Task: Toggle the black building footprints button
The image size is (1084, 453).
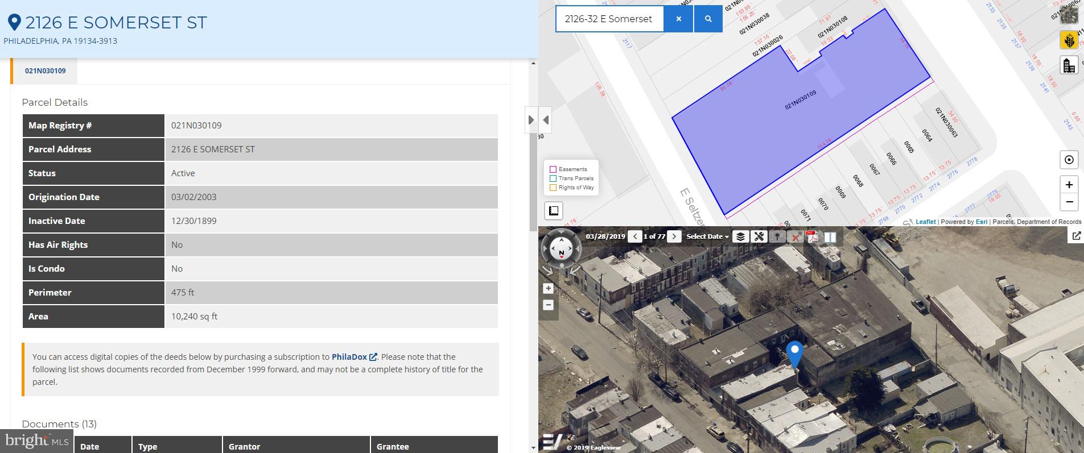Action: (x=1069, y=66)
